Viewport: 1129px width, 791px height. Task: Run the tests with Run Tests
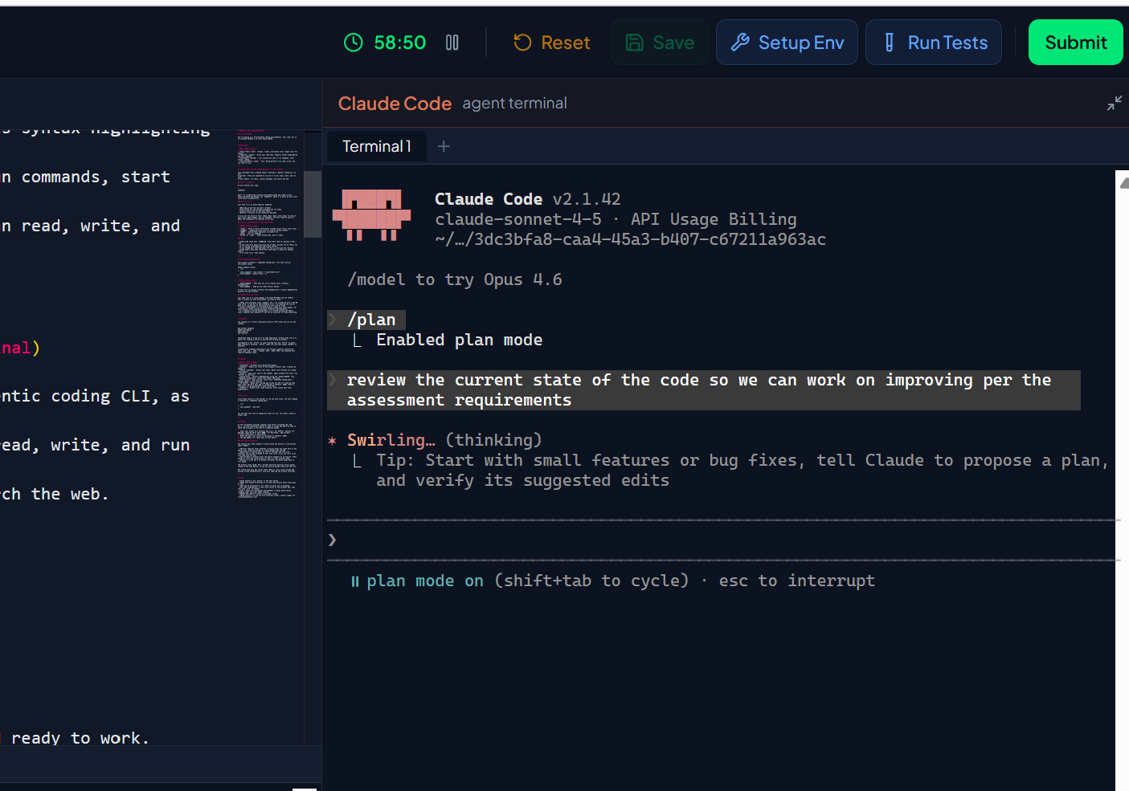(934, 43)
